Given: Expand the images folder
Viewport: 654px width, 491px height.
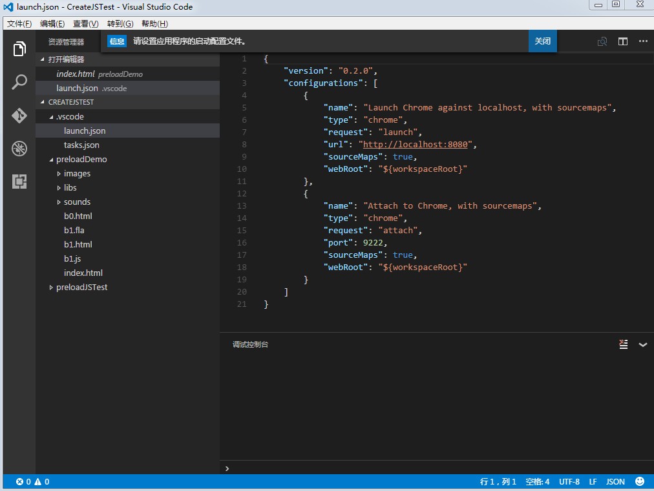Looking at the screenshot, I should [58, 174].
